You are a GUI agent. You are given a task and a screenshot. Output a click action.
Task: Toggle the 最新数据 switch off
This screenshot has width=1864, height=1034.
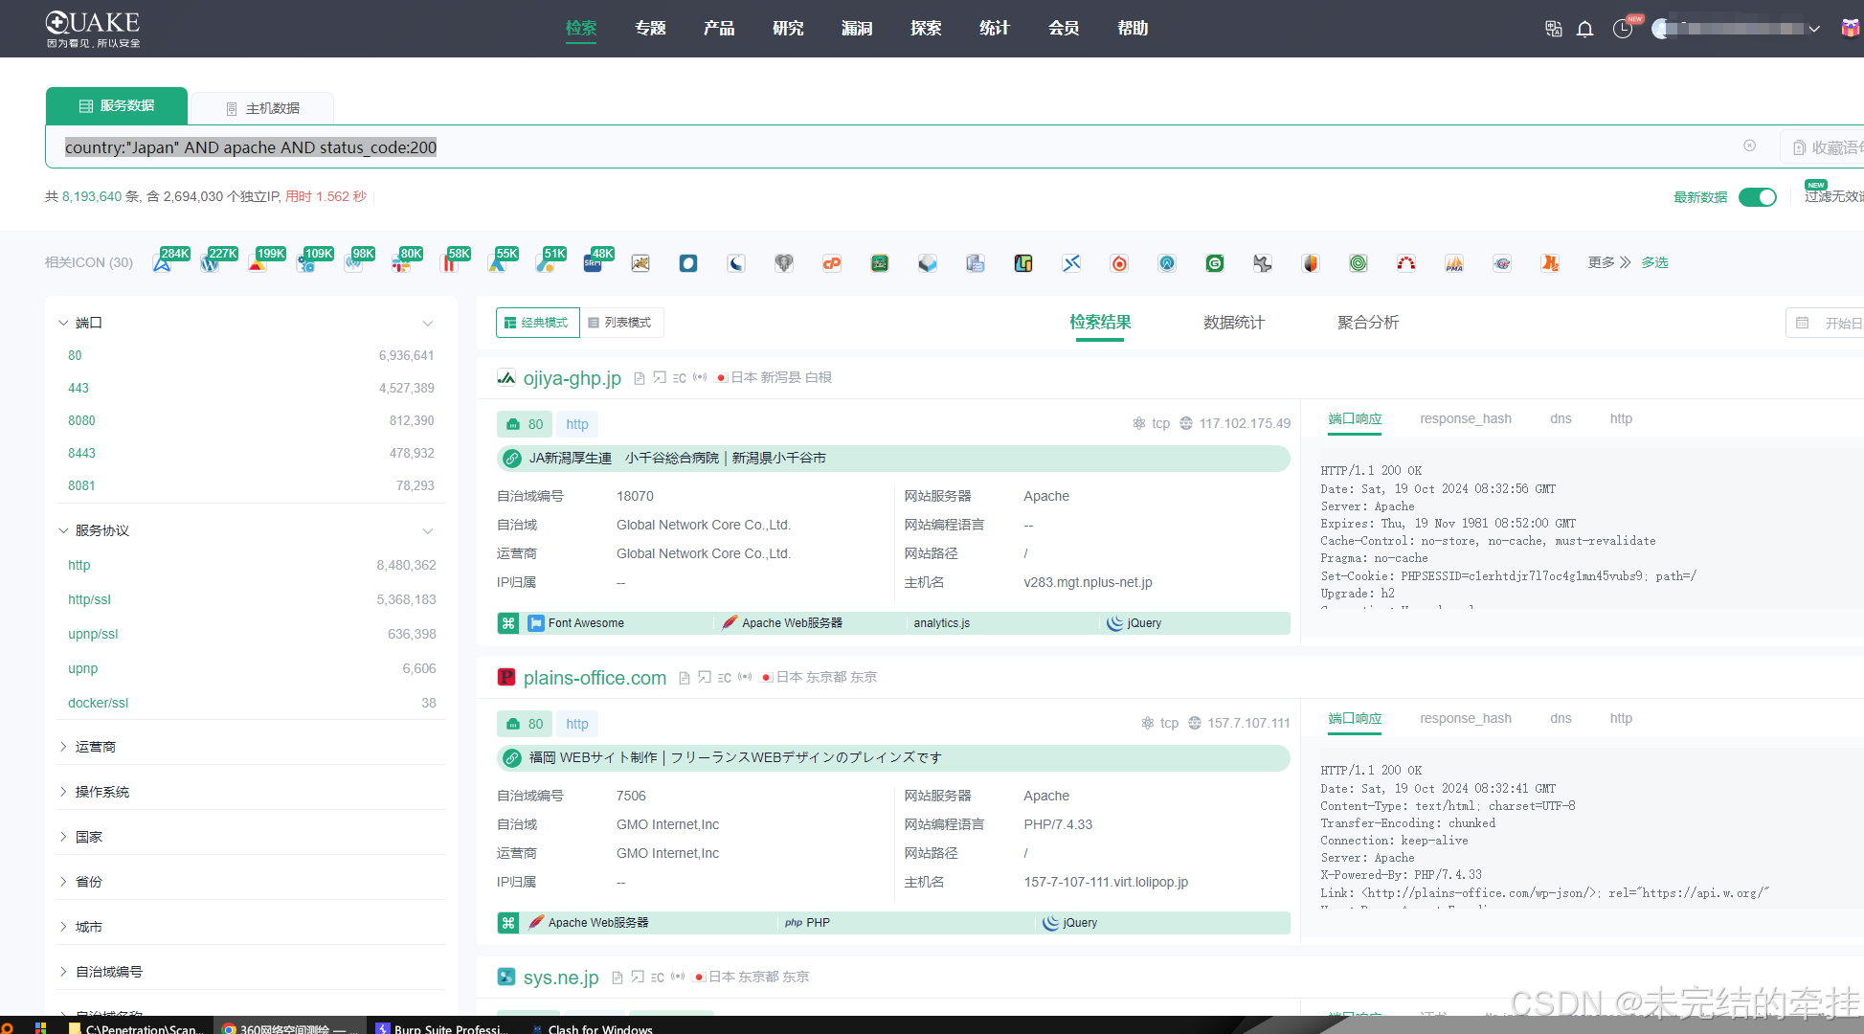click(1757, 197)
